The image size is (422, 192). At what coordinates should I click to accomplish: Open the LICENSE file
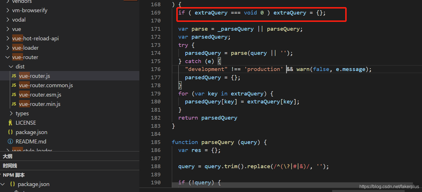(70, 123)
